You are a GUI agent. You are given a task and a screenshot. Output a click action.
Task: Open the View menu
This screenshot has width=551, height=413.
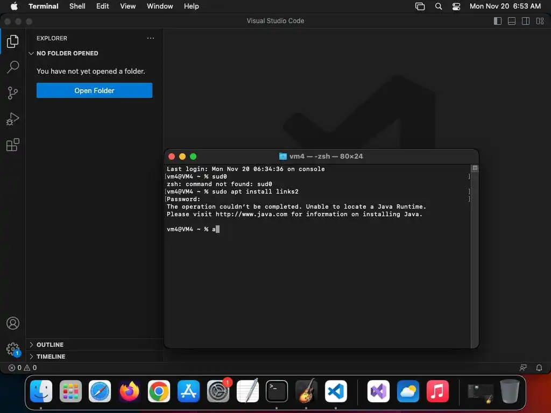click(128, 6)
